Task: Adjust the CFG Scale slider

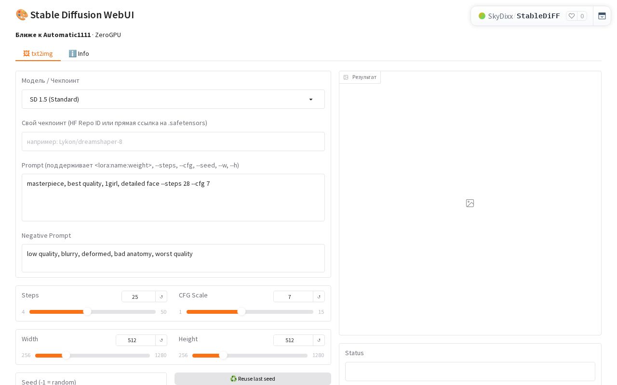Action: 250,312
